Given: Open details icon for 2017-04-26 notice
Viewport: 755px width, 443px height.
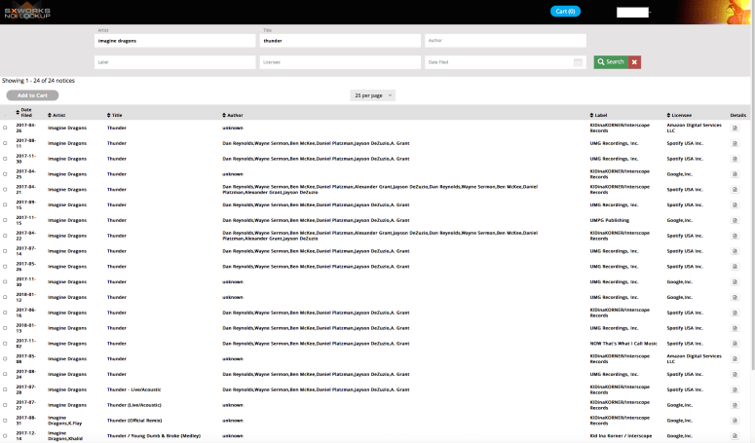Looking at the screenshot, I should tap(735, 128).
